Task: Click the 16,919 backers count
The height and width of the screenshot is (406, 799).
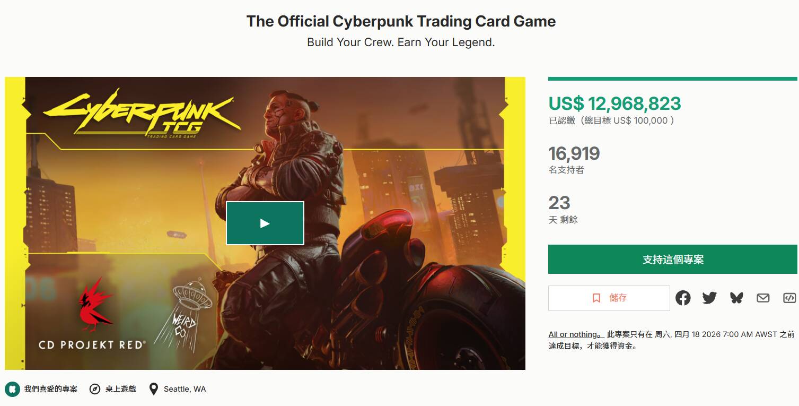Action: click(574, 154)
